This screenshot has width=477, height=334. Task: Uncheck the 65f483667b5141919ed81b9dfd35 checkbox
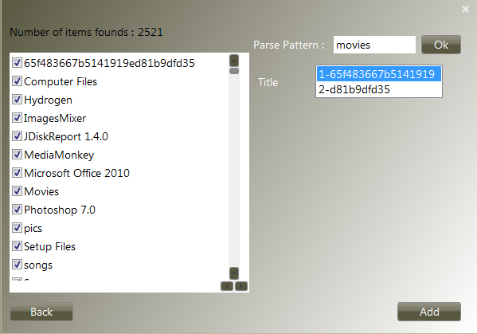tap(17, 63)
